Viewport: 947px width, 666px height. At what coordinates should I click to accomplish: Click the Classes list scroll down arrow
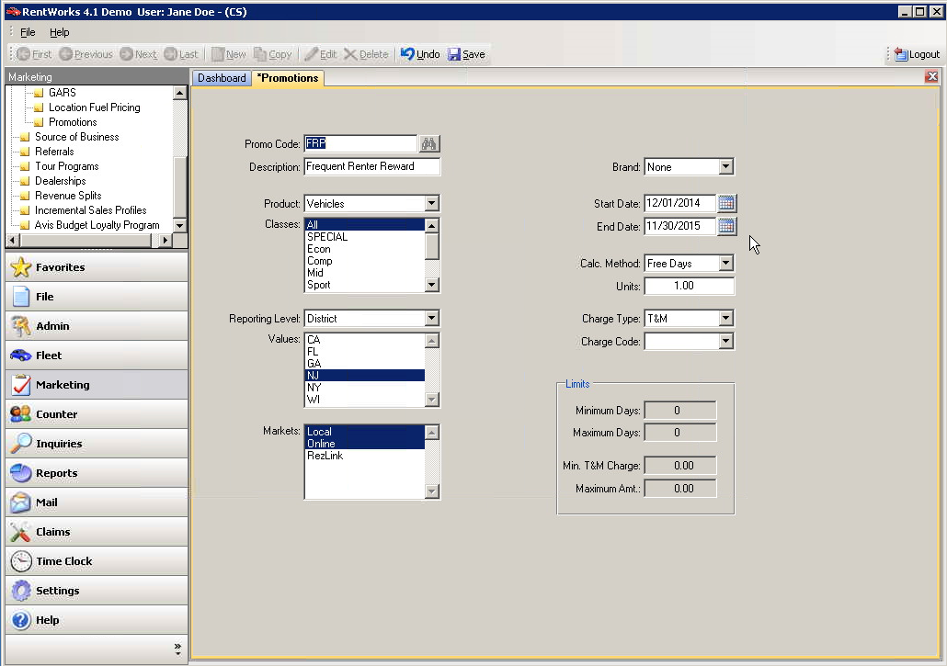pyautogui.click(x=431, y=285)
